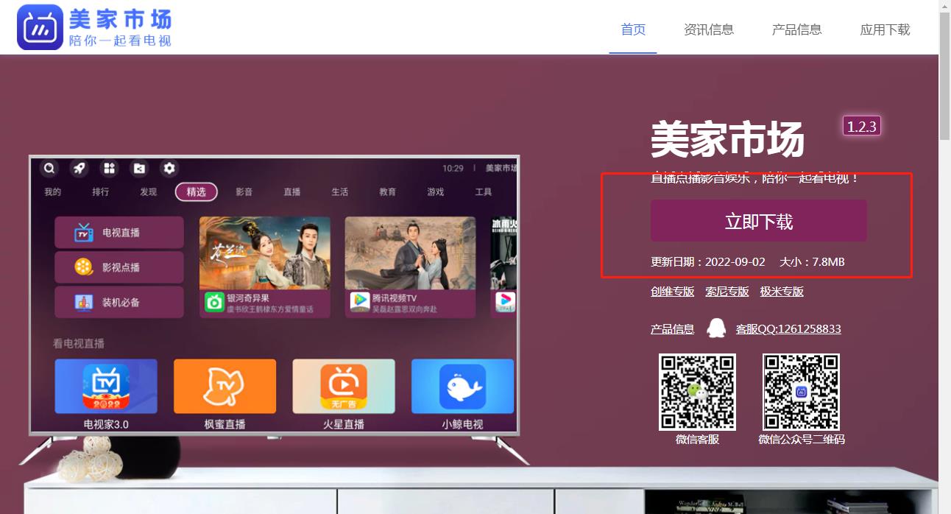
Task: Select 发现 tab on TV screen
Action: [148, 192]
